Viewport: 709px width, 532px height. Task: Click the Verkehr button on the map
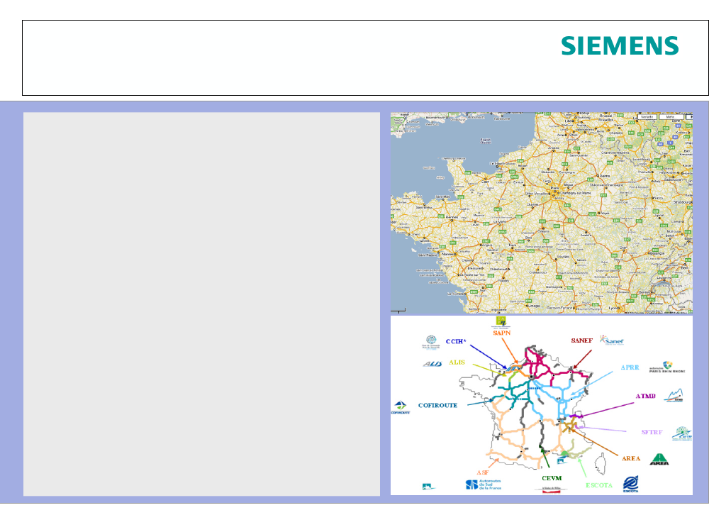pyautogui.click(x=647, y=117)
